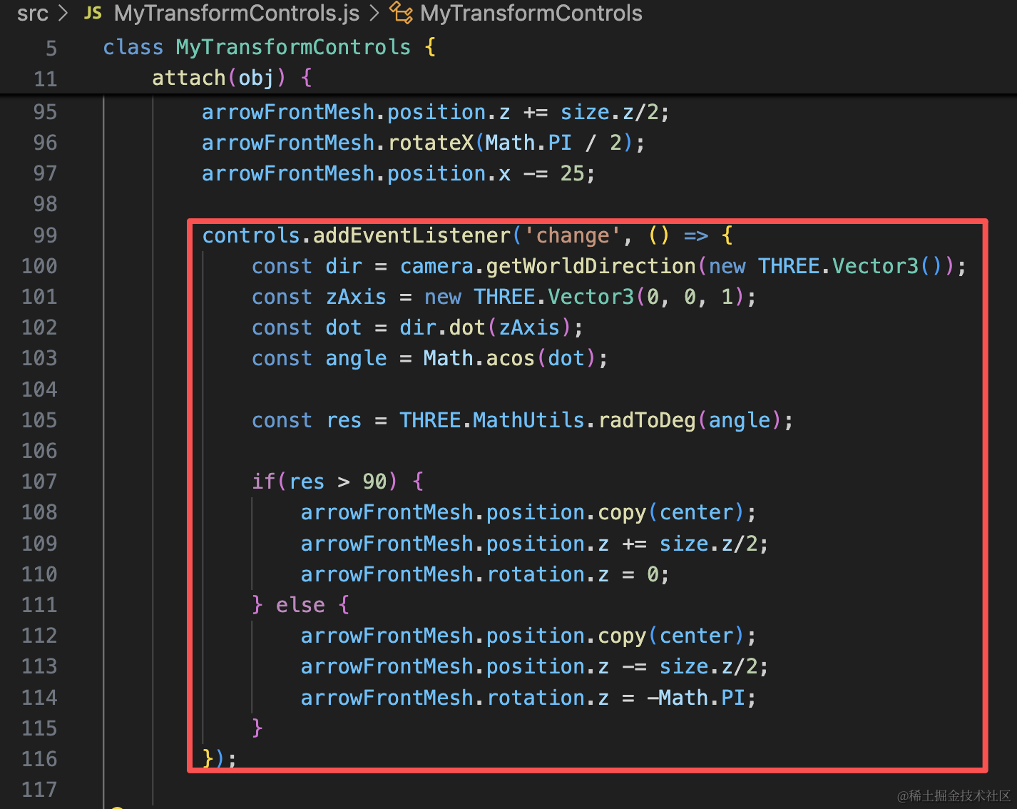The height and width of the screenshot is (809, 1017).
Task: Click 'const dir' variable declaration
Action: tap(307, 266)
